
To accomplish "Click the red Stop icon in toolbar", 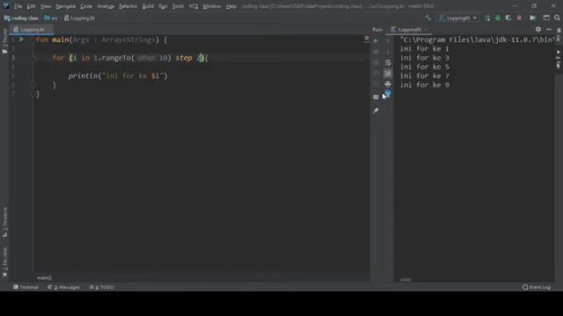I will 519,18.
